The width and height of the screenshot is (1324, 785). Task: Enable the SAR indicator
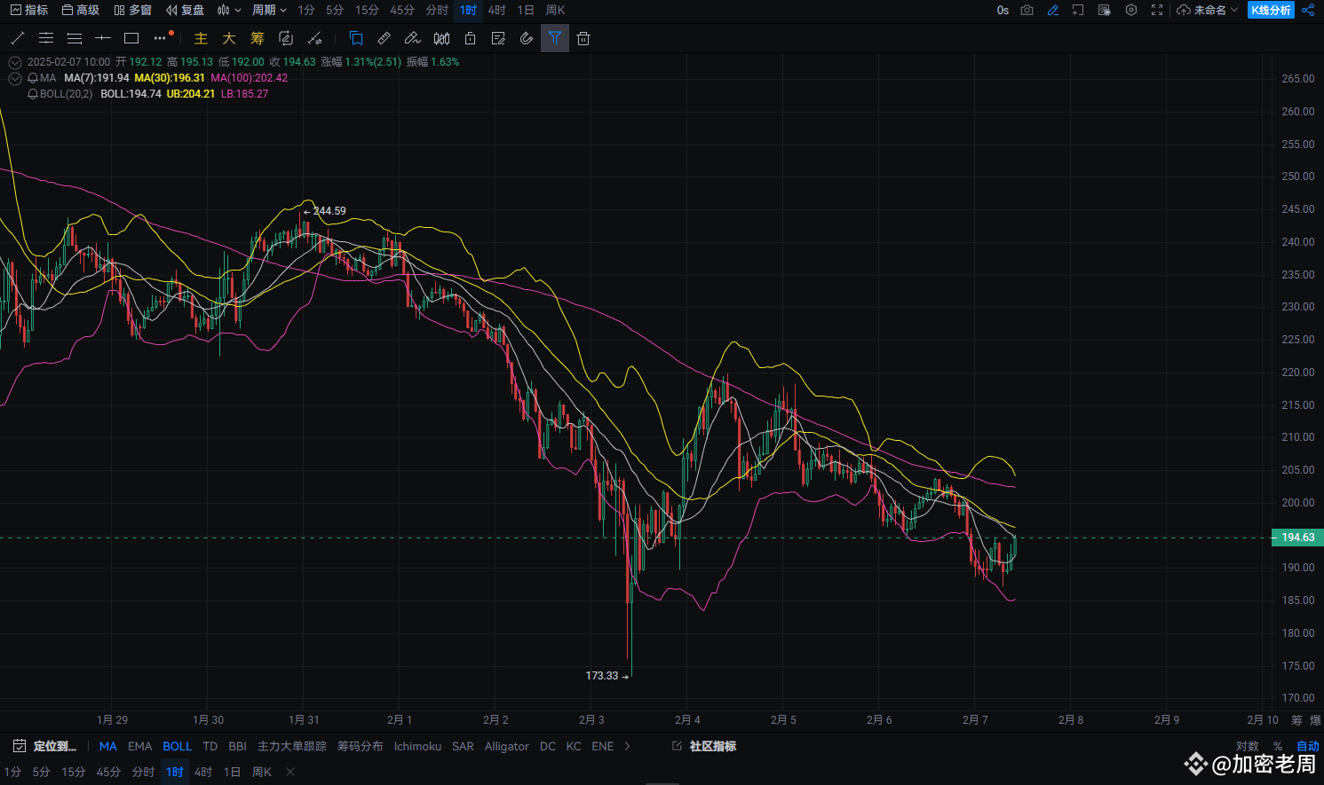click(x=463, y=746)
